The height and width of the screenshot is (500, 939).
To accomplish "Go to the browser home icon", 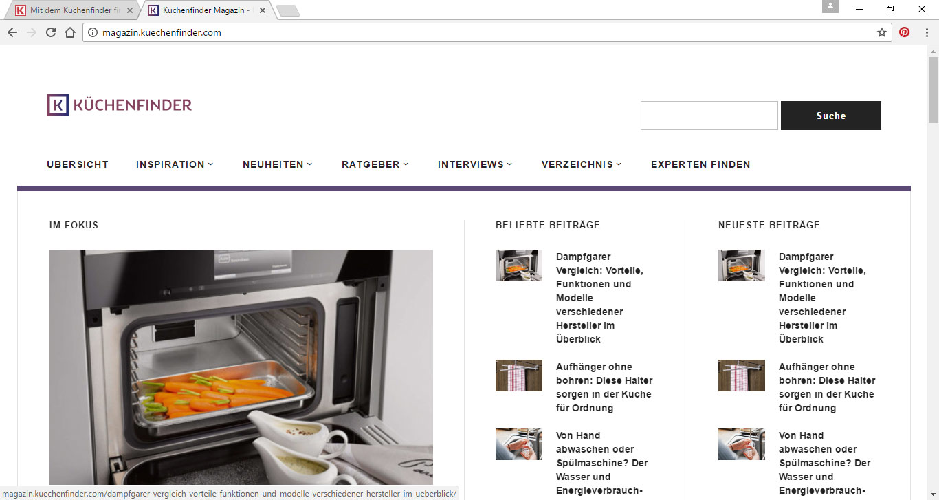I will [69, 32].
